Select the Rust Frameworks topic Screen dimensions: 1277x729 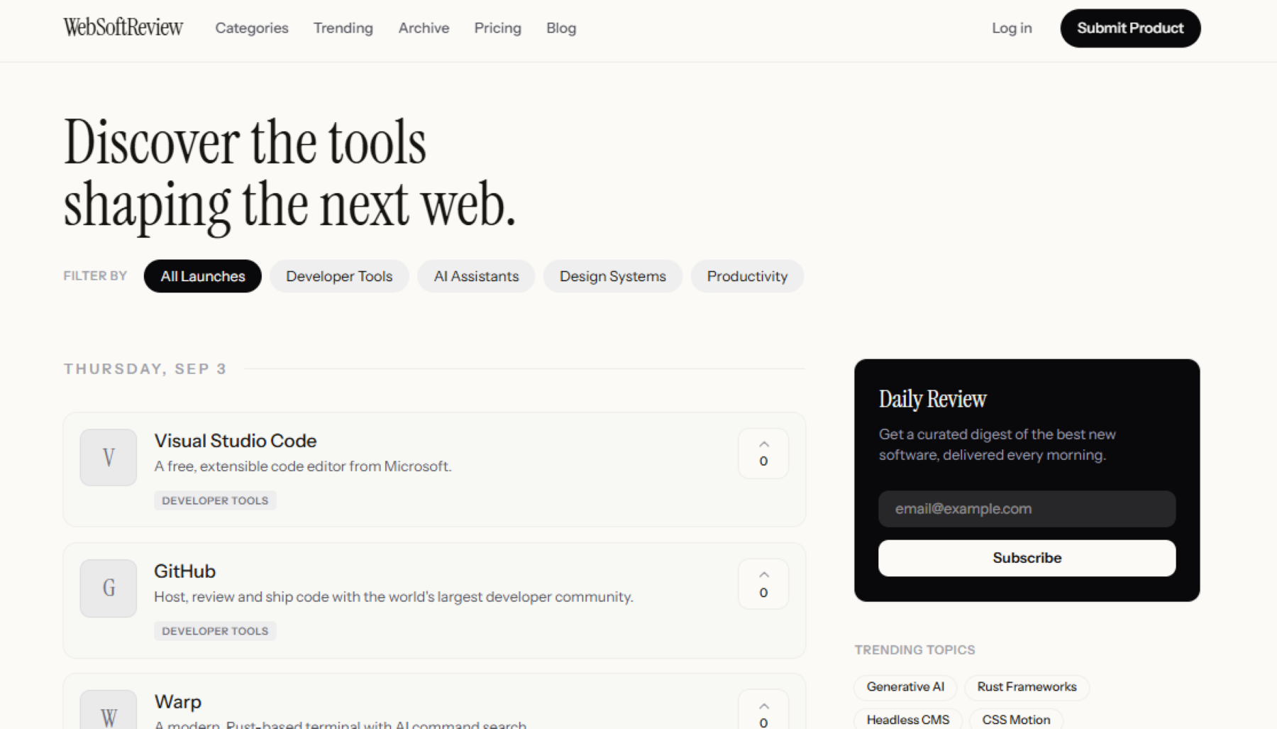click(x=1027, y=687)
